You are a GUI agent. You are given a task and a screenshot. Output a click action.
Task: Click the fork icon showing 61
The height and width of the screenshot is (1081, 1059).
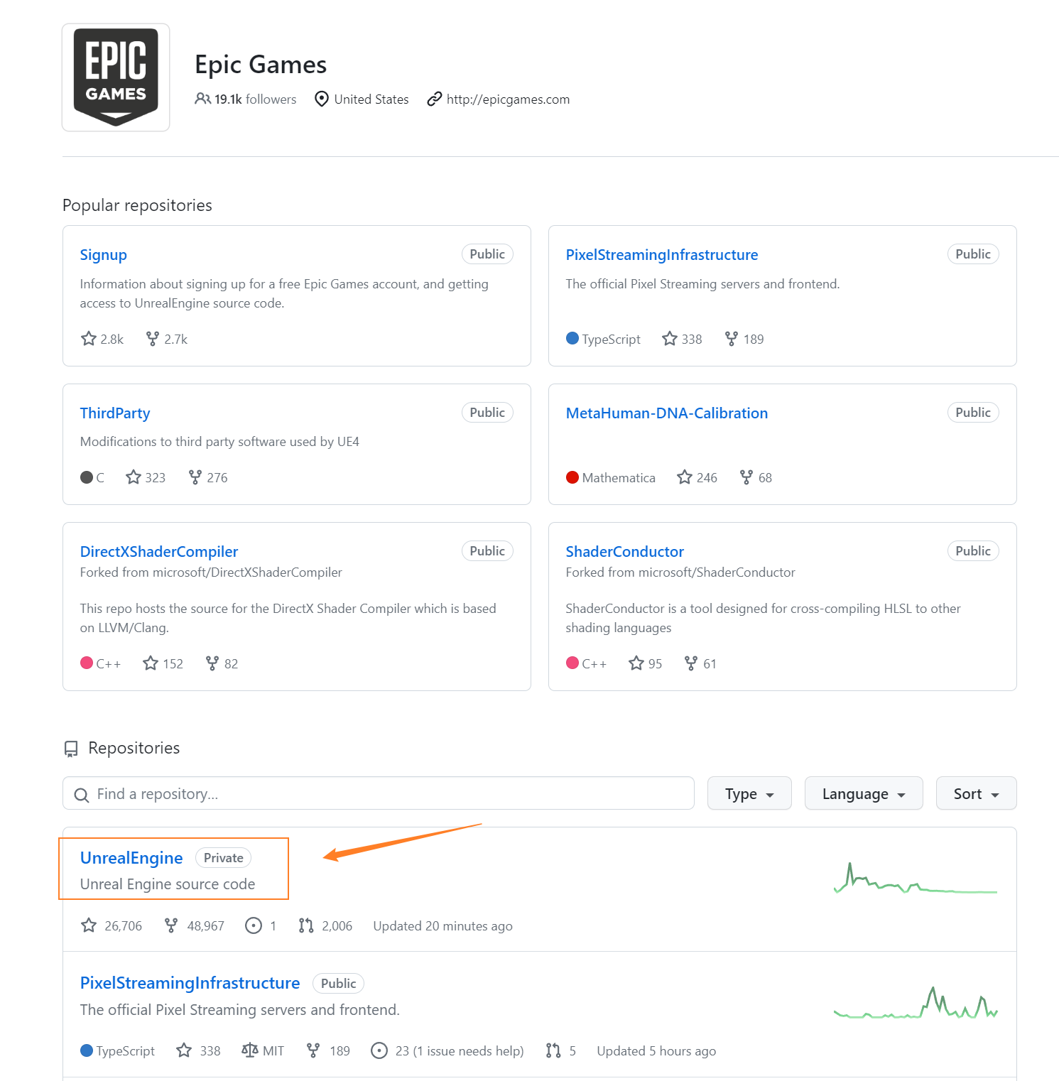(691, 663)
